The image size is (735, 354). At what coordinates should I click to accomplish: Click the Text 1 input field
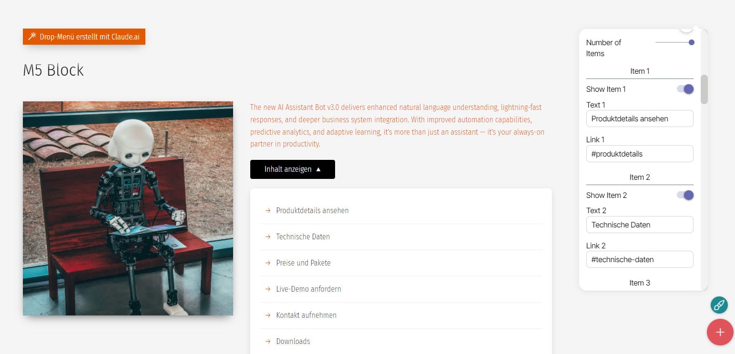pyautogui.click(x=640, y=118)
